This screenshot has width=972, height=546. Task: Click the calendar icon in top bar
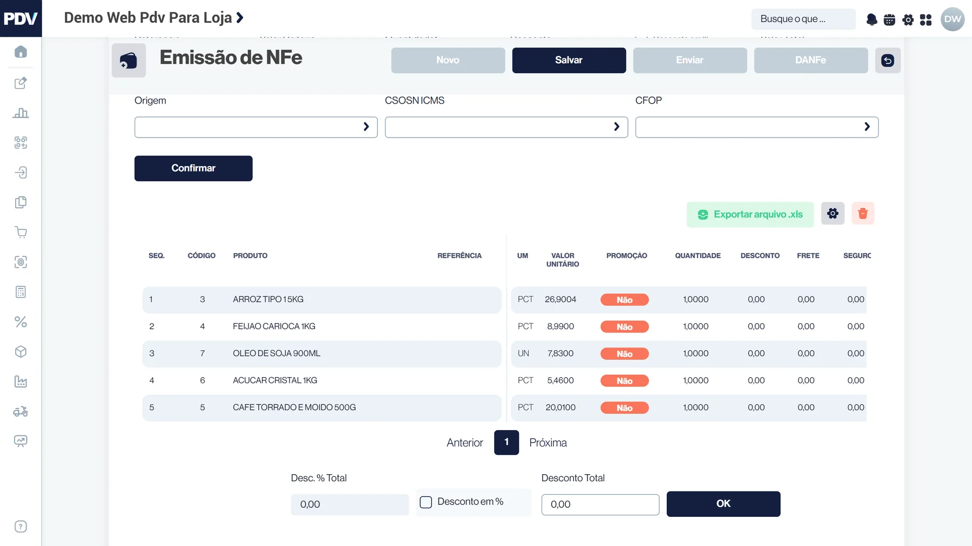click(889, 20)
